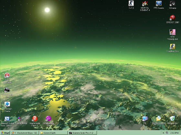
Task: Click the GTA Vicecity.exe shortcut
Action: click(x=173, y=32)
